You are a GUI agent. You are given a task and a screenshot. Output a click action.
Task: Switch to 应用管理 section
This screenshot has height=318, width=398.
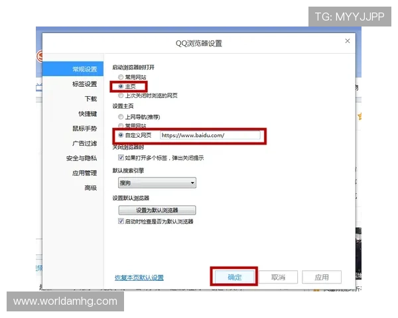point(84,173)
